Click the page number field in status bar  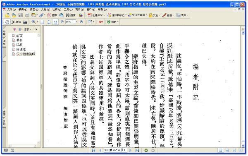point(115,150)
